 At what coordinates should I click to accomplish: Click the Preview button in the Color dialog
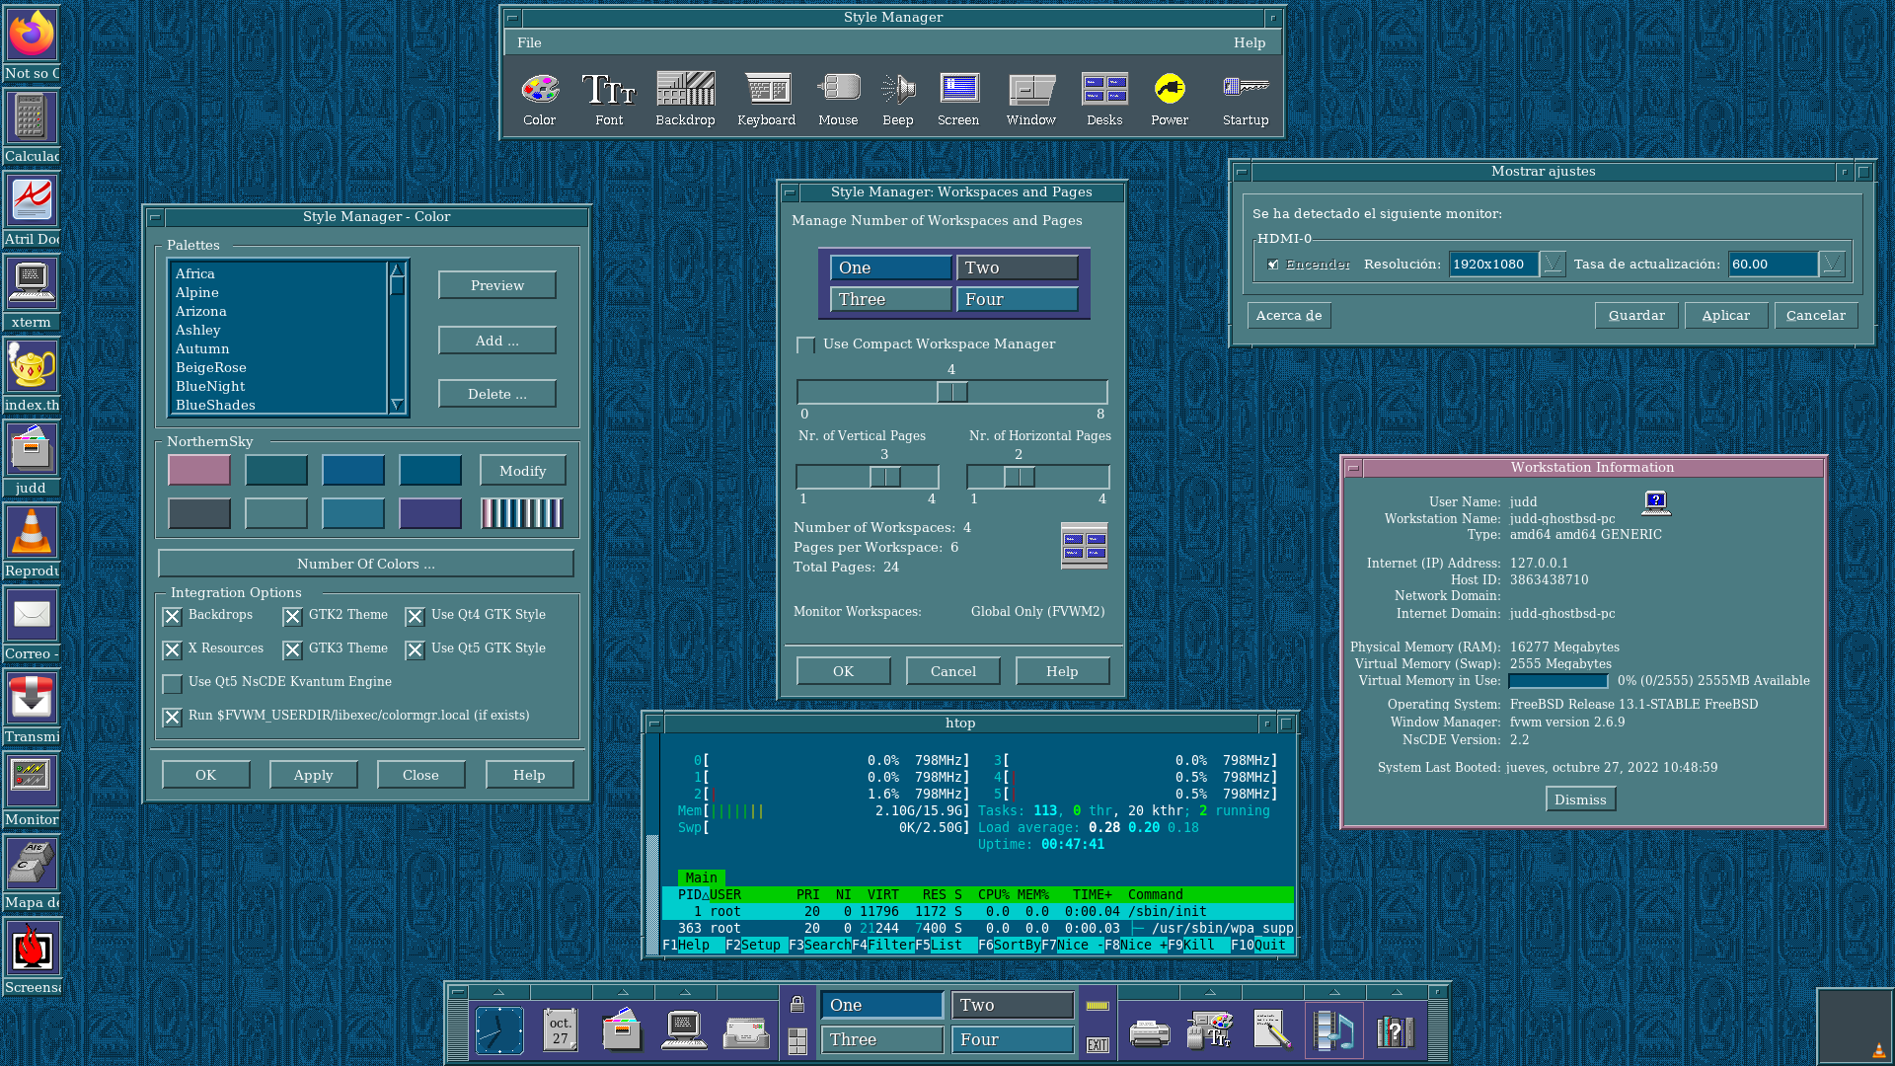497,285
